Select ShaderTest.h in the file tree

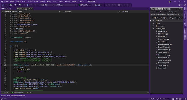[x=162, y=68]
